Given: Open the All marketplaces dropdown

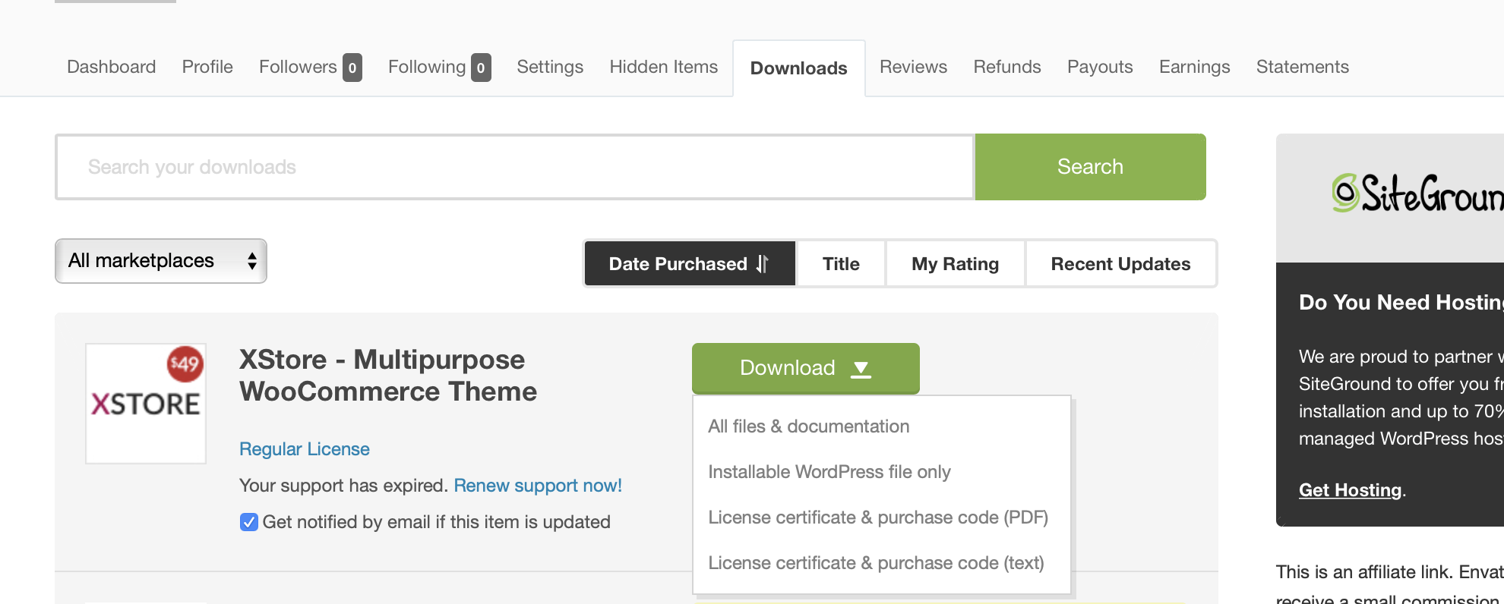Looking at the screenshot, I should tap(160, 261).
